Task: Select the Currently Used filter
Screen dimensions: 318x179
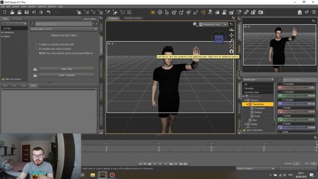Action: [257, 92]
